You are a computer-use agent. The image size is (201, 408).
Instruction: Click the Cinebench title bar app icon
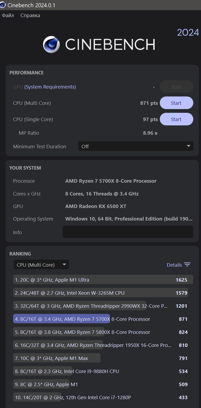pyautogui.click(x=3, y=5)
